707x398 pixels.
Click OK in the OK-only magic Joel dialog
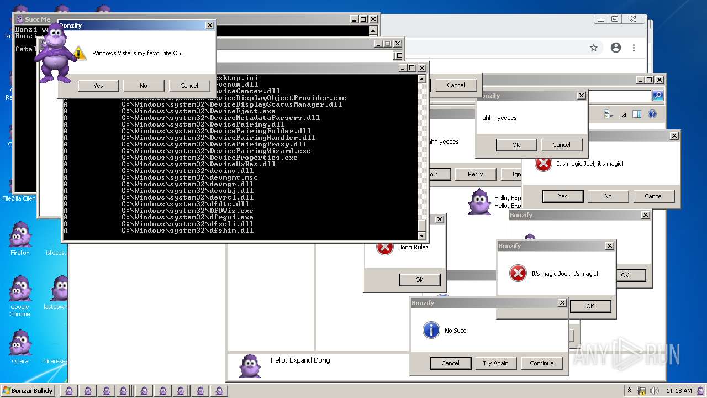590,306
